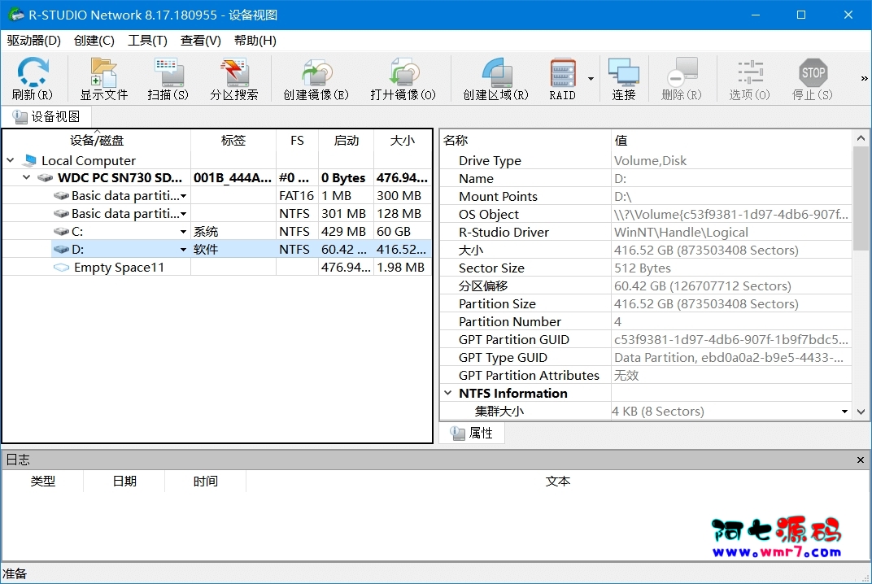Open the Drive (驱动器) menu
Image resolution: width=872 pixels, height=584 pixels.
pos(34,41)
